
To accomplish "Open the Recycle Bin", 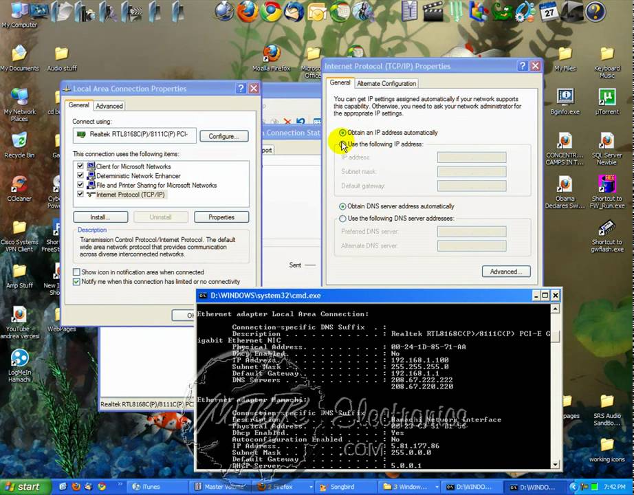I will tap(19, 146).
